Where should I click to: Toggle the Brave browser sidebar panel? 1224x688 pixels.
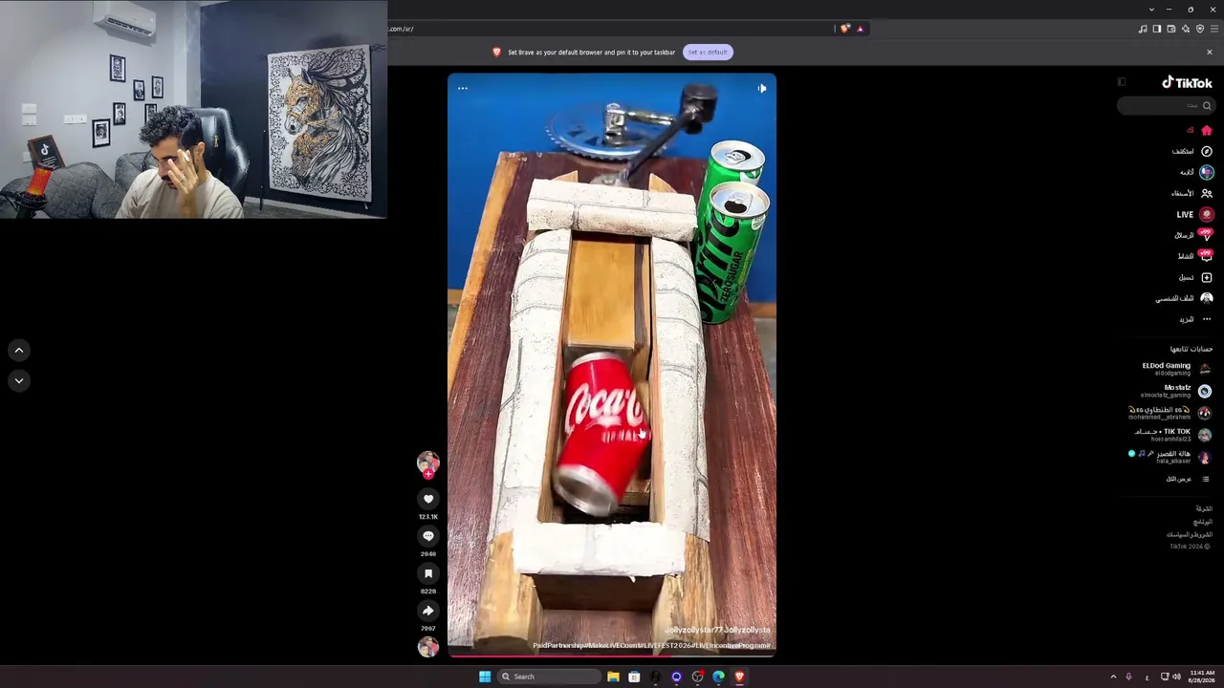pyautogui.click(x=1157, y=29)
